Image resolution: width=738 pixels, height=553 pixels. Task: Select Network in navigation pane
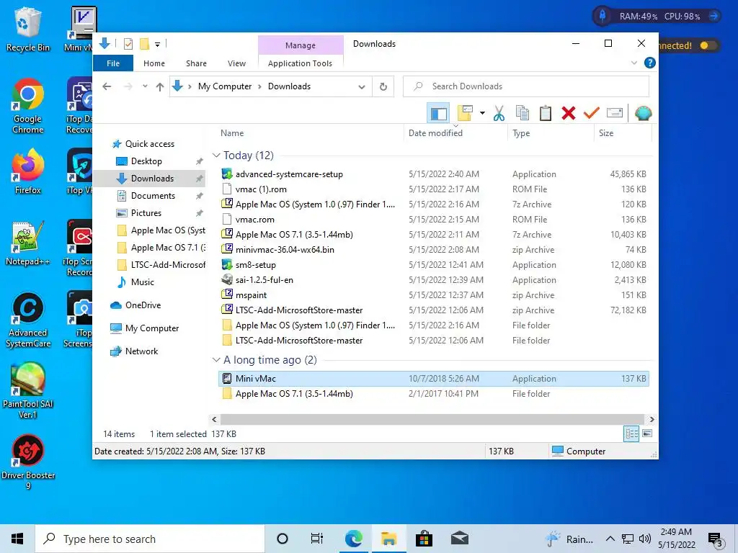tap(141, 351)
